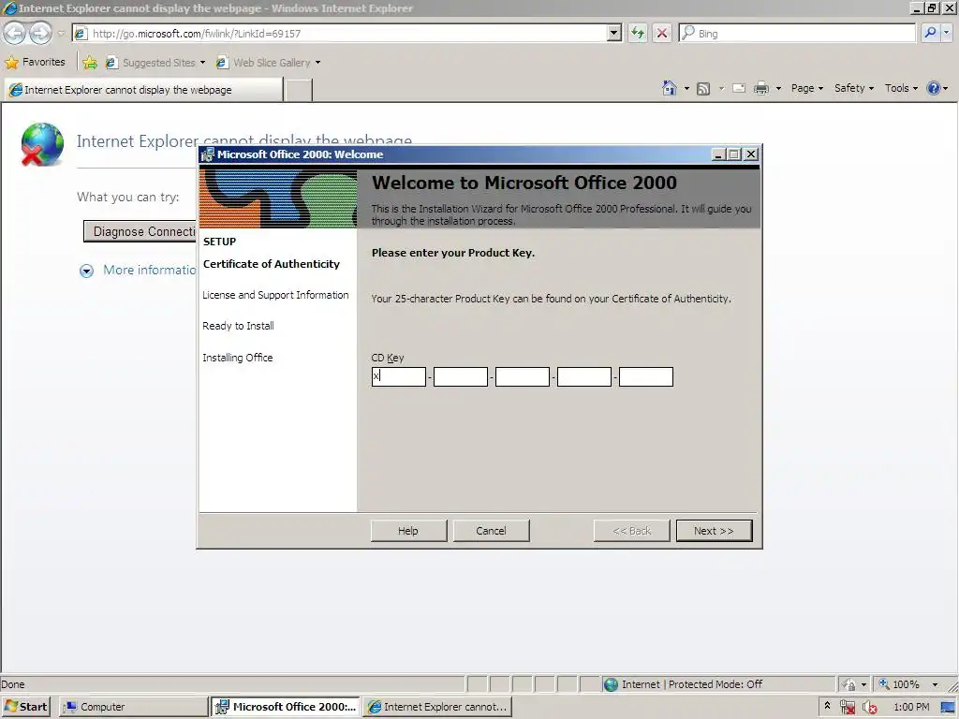959x719 pixels.
Task: Click the Refresh page icon
Action: point(638,34)
